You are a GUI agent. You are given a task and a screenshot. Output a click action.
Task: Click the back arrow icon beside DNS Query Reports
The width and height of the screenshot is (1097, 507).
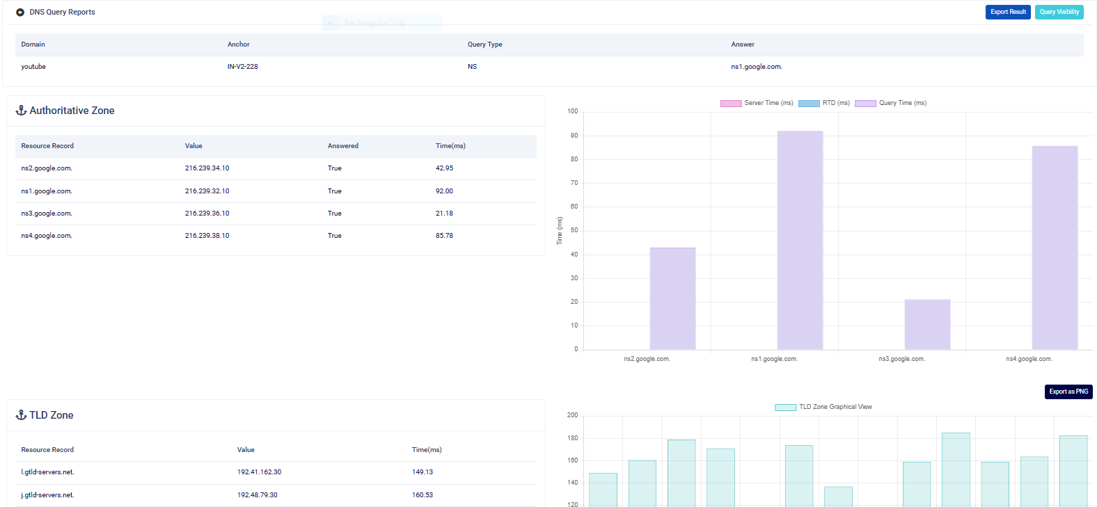pos(20,13)
